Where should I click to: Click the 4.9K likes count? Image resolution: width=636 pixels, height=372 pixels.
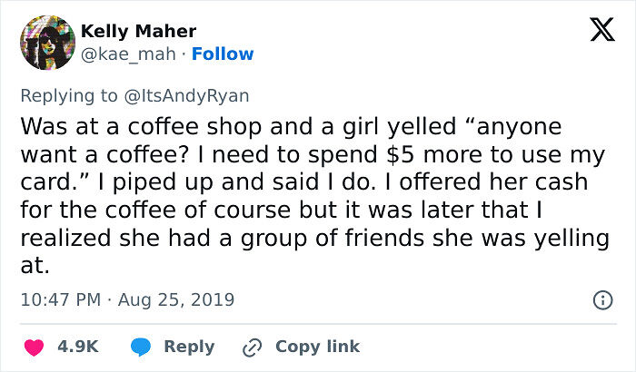click(79, 347)
